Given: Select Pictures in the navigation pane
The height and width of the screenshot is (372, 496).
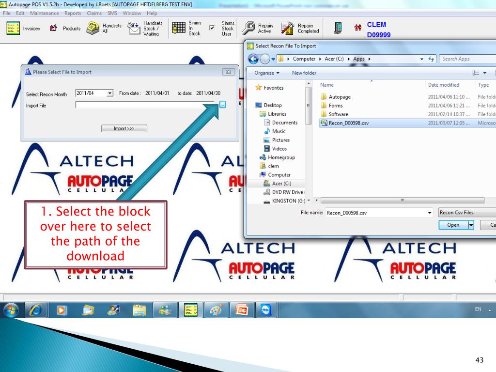Looking at the screenshot, I should (x=280, y=140).
